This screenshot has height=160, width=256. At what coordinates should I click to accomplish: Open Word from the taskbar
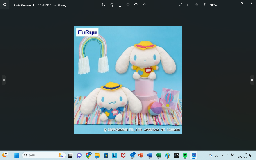[150, 155]
